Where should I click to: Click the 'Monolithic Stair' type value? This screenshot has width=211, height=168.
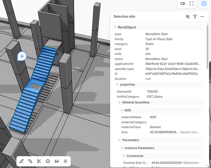tap(157, 34)
